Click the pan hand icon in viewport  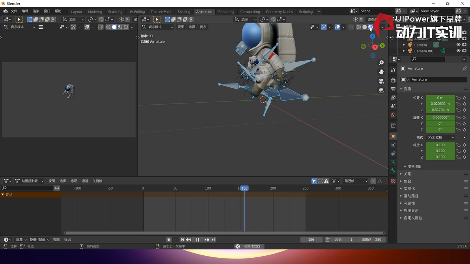381,72
